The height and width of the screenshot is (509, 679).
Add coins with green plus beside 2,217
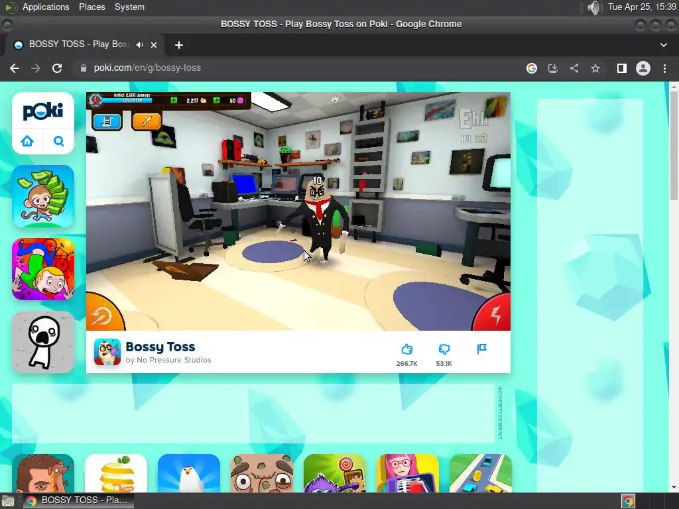[x=174, y=101]
